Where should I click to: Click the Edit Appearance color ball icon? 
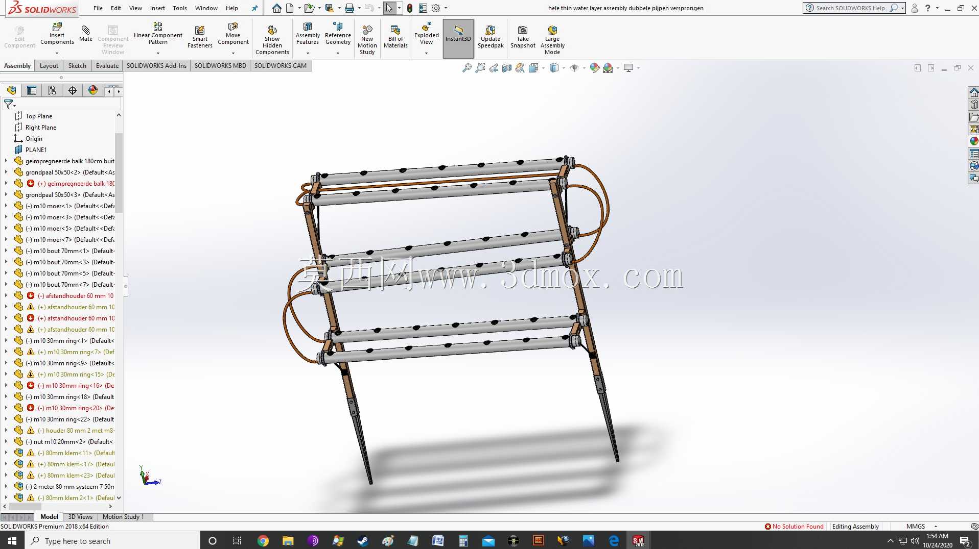[x=594, y=68]
